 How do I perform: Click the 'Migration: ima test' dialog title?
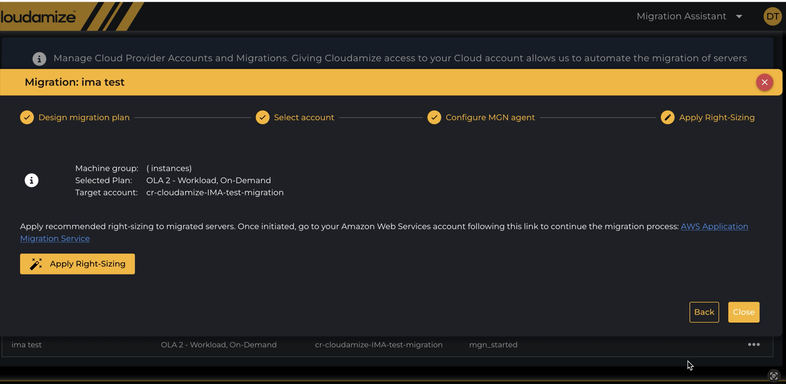click(x=74, y=82)
